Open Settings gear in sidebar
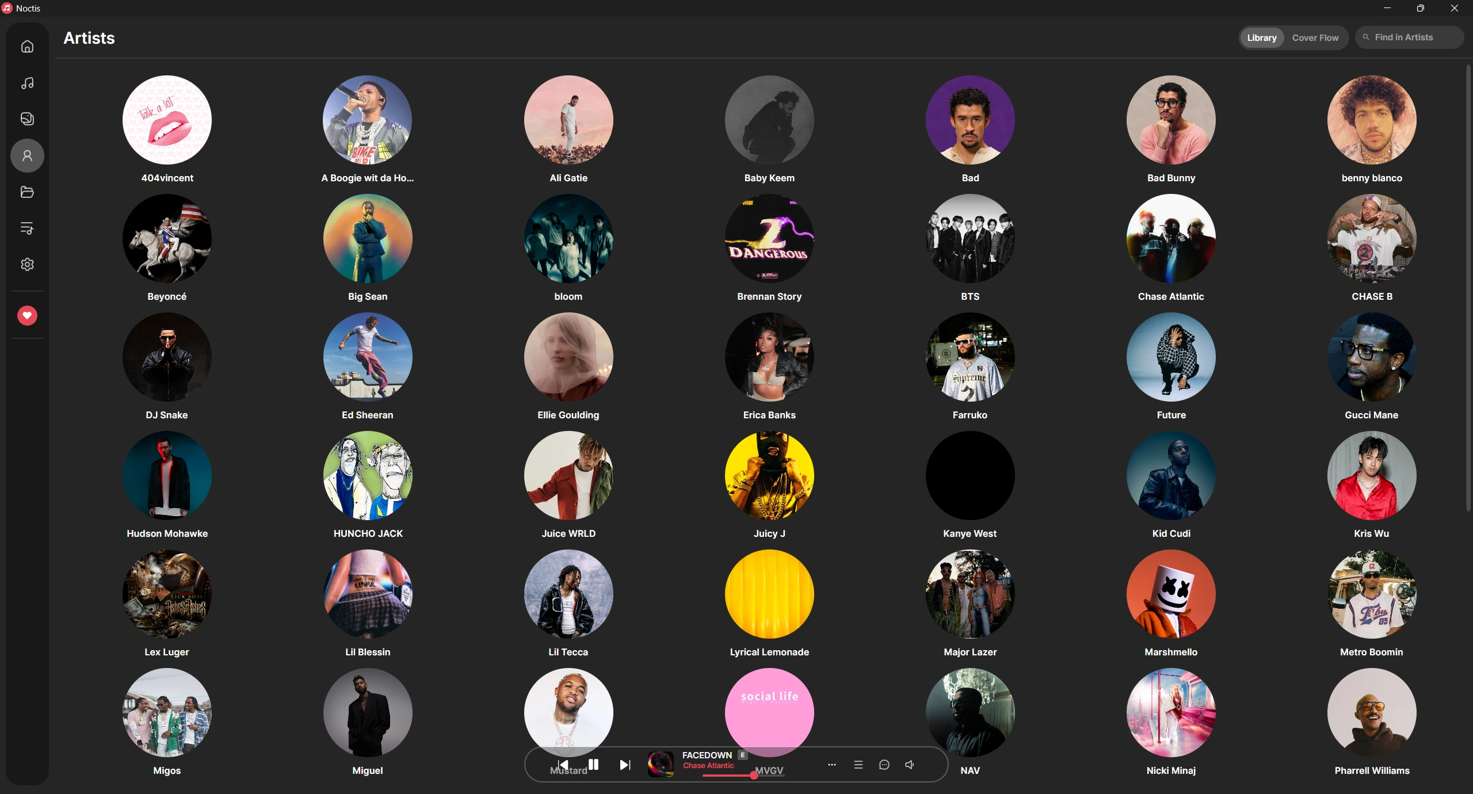The image size is (1473, 794). click(x=27, y=264)
